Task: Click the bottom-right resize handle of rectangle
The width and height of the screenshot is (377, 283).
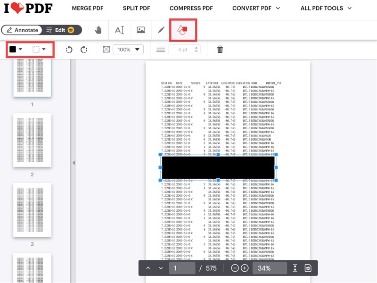Action: (x=276, y=180)
